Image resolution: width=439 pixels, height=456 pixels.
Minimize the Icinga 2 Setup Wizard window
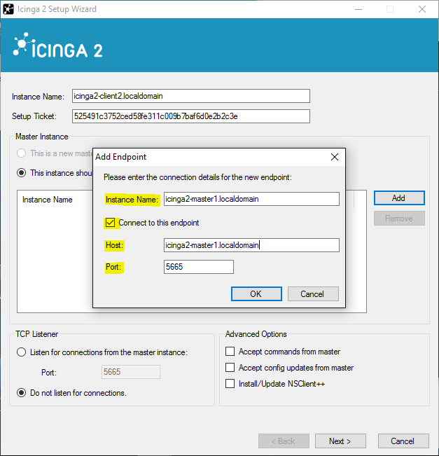[x=358, y=9]
